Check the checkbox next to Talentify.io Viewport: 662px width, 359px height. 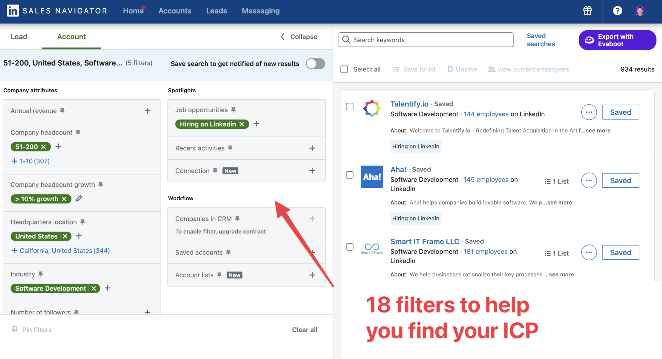(x=350, y=106)
